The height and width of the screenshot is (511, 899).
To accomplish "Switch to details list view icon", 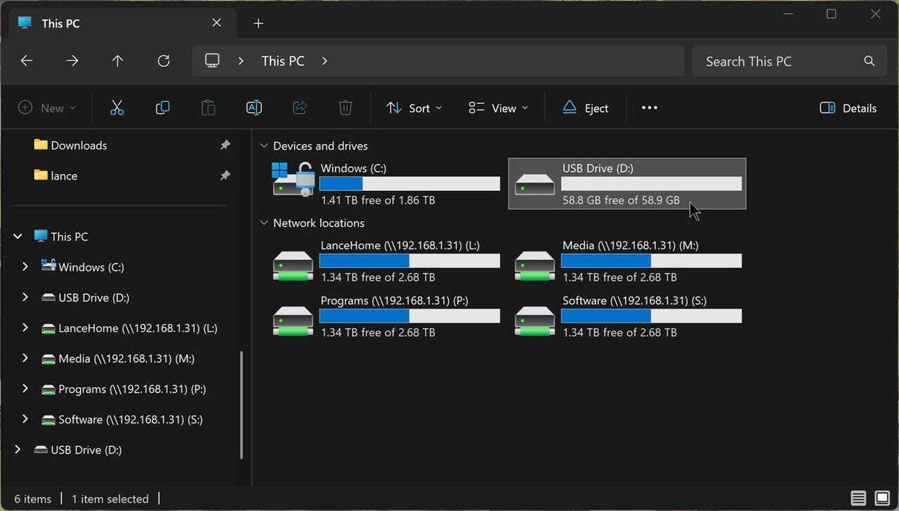I will [858, 498].
